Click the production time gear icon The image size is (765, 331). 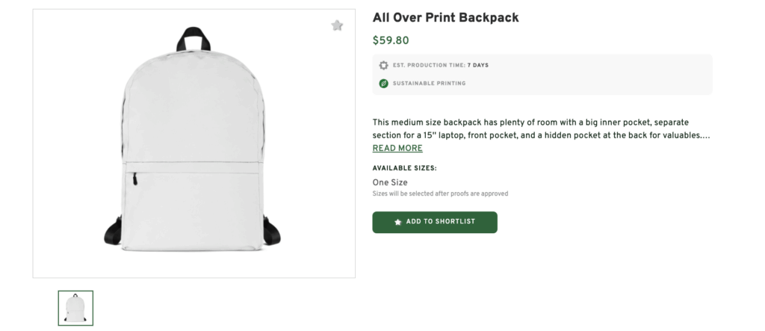pos(383,65)
